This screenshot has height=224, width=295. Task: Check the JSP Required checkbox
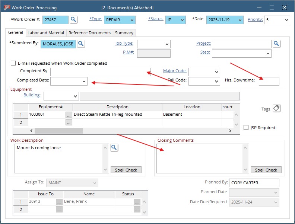pyautogui.click(x=246, y=128)
